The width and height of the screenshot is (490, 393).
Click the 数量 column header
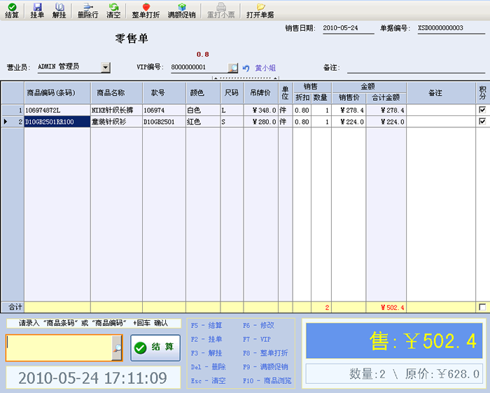(x=321, y=98)
